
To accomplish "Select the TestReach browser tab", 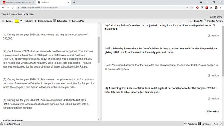I will [x=53, y=2].
